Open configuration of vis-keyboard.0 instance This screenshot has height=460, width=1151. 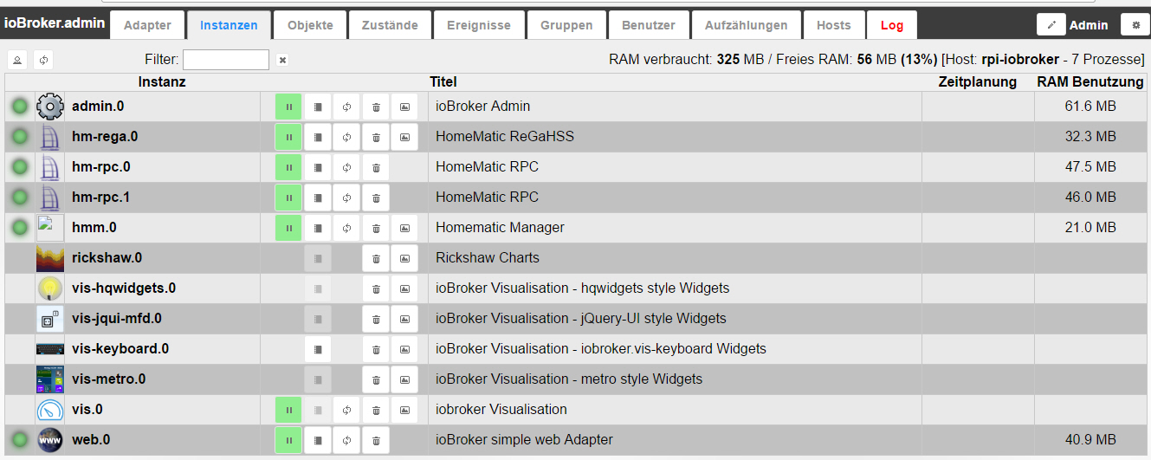pyautogui.click(x=318, y=349)
